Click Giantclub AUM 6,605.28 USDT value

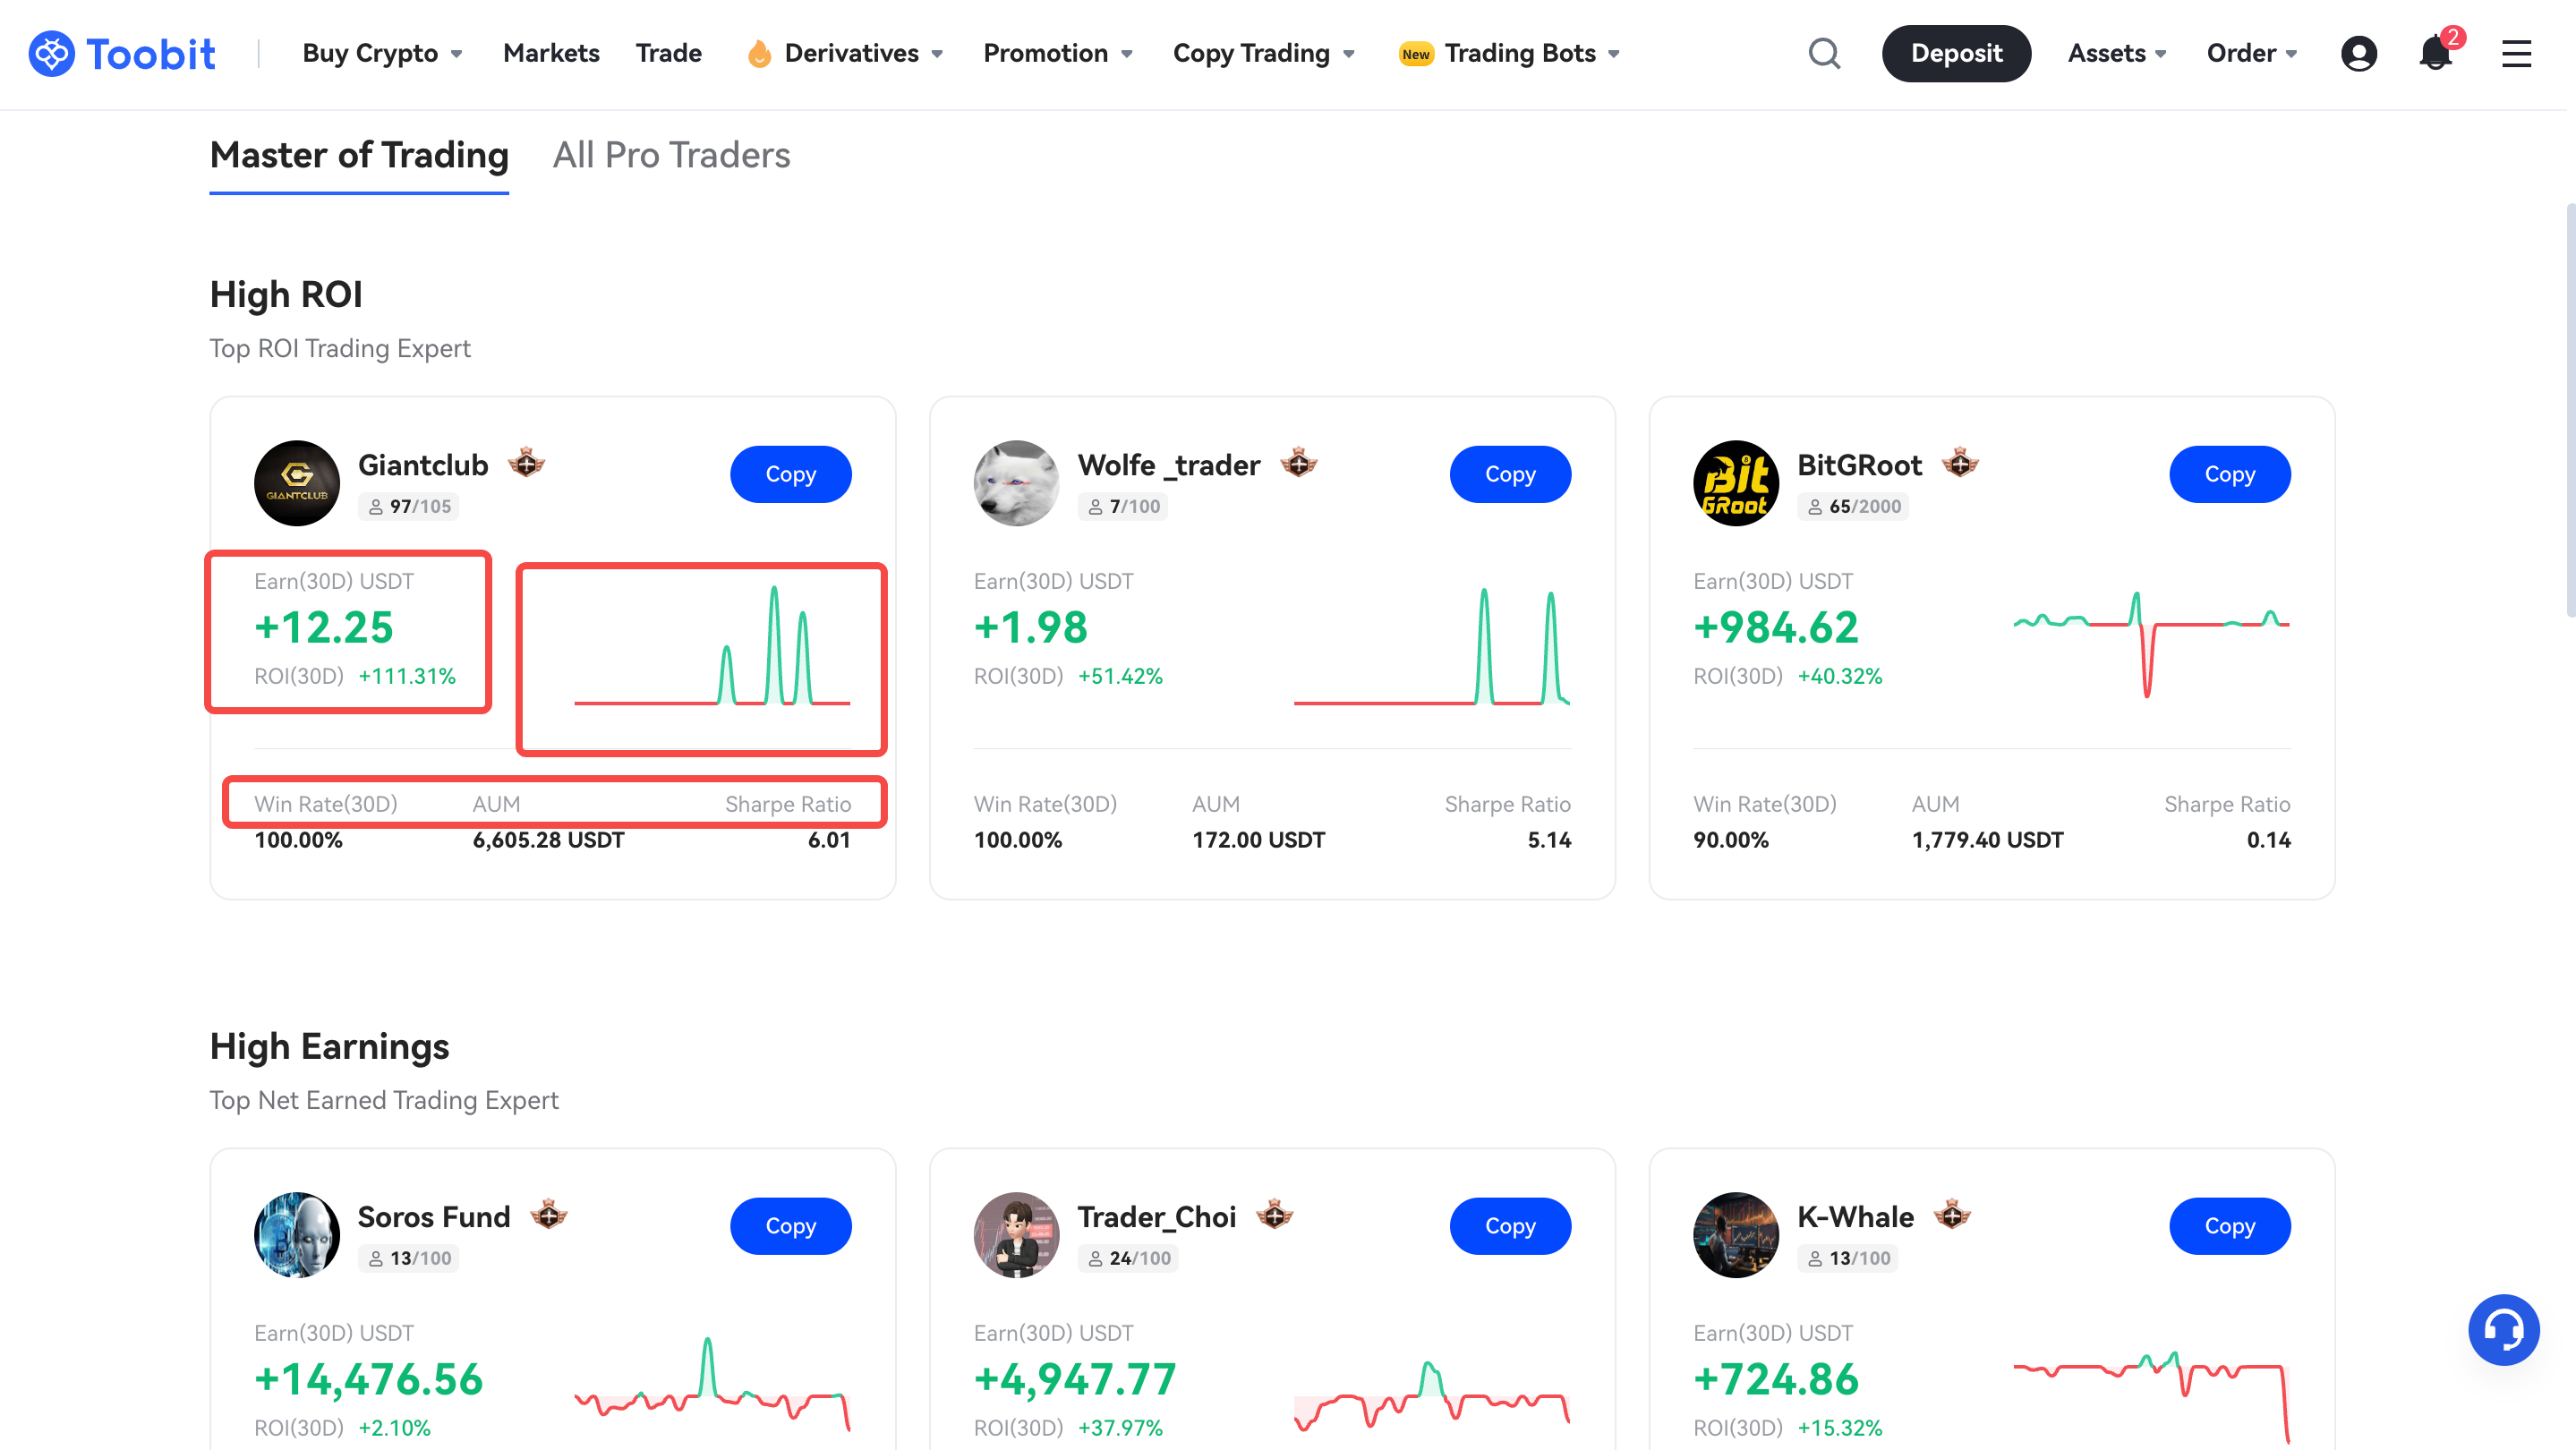tap(548, 841)
